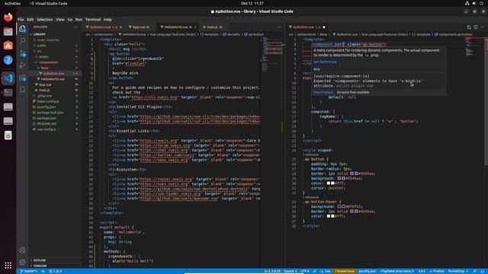Click the errors and warnings status indicator
This screenshot has width=488, height=274.
coord(56,271)
